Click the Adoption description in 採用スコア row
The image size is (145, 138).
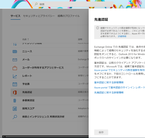pos(83,108)
